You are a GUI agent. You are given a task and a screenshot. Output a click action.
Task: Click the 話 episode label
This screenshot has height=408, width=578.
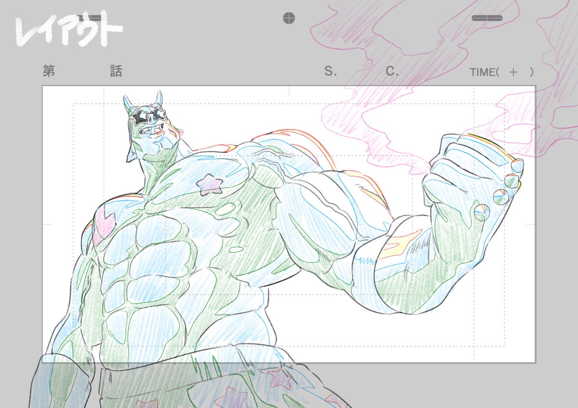(x=116, y=71)
